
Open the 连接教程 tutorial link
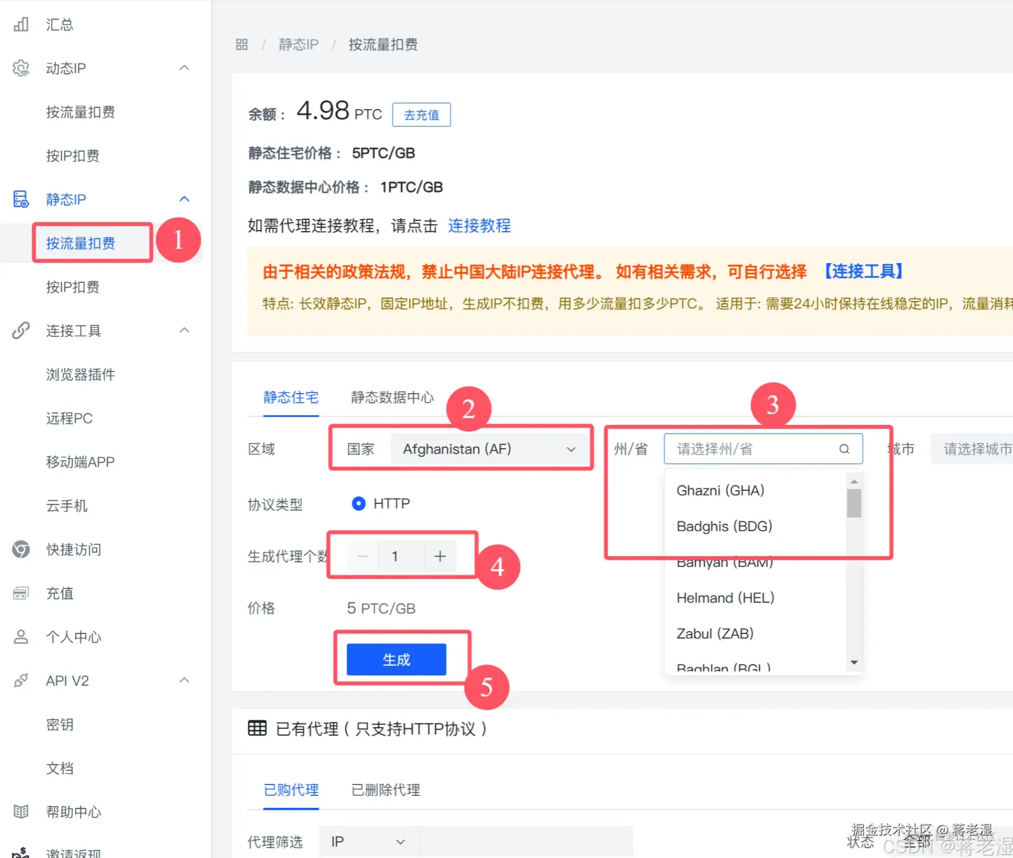click(x=479, y=226)
